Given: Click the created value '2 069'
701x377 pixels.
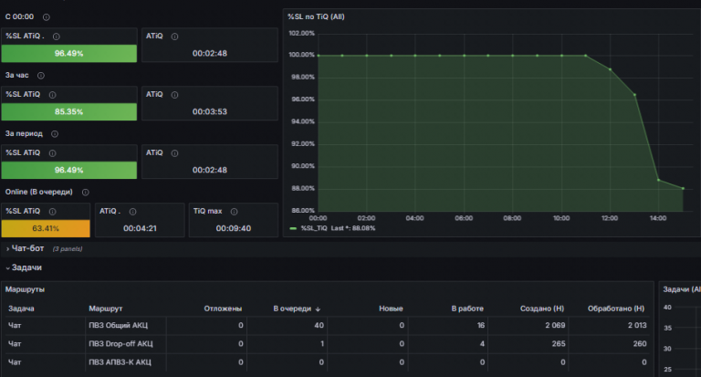Looking at the screenshot, I should [555, 325].
